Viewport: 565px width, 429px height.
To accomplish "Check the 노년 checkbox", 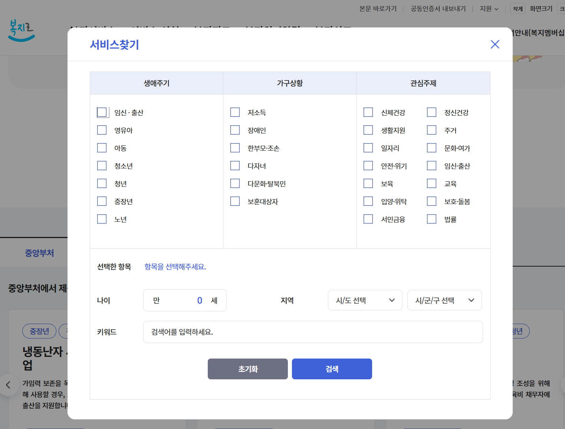I will click(x=102, y=219).
